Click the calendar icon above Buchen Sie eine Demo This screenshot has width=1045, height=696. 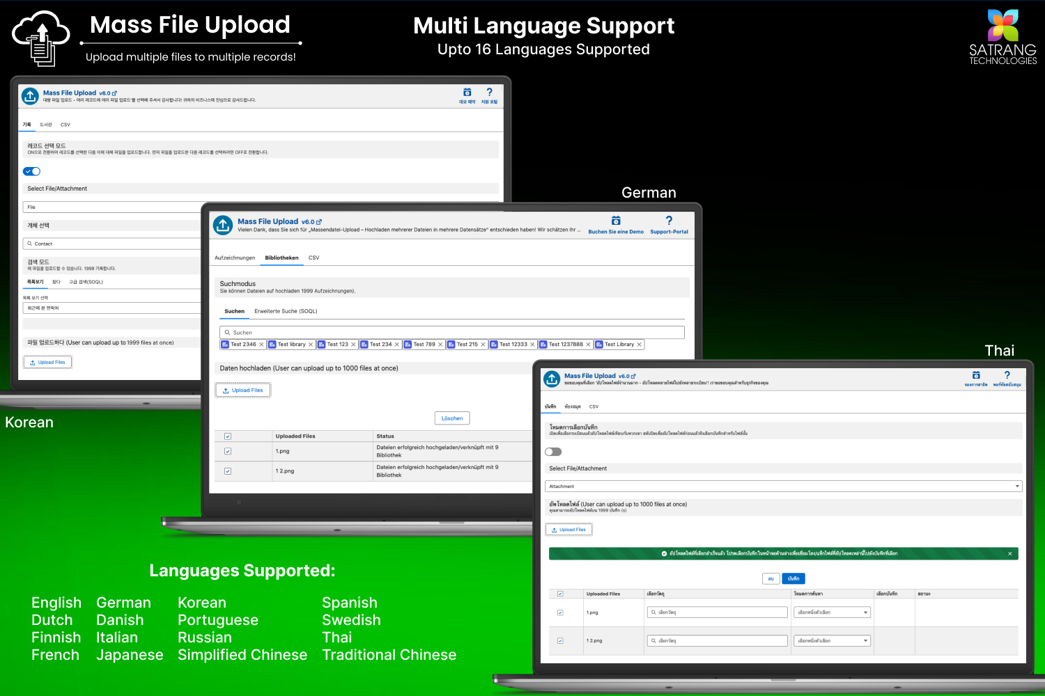coord(616,221)
